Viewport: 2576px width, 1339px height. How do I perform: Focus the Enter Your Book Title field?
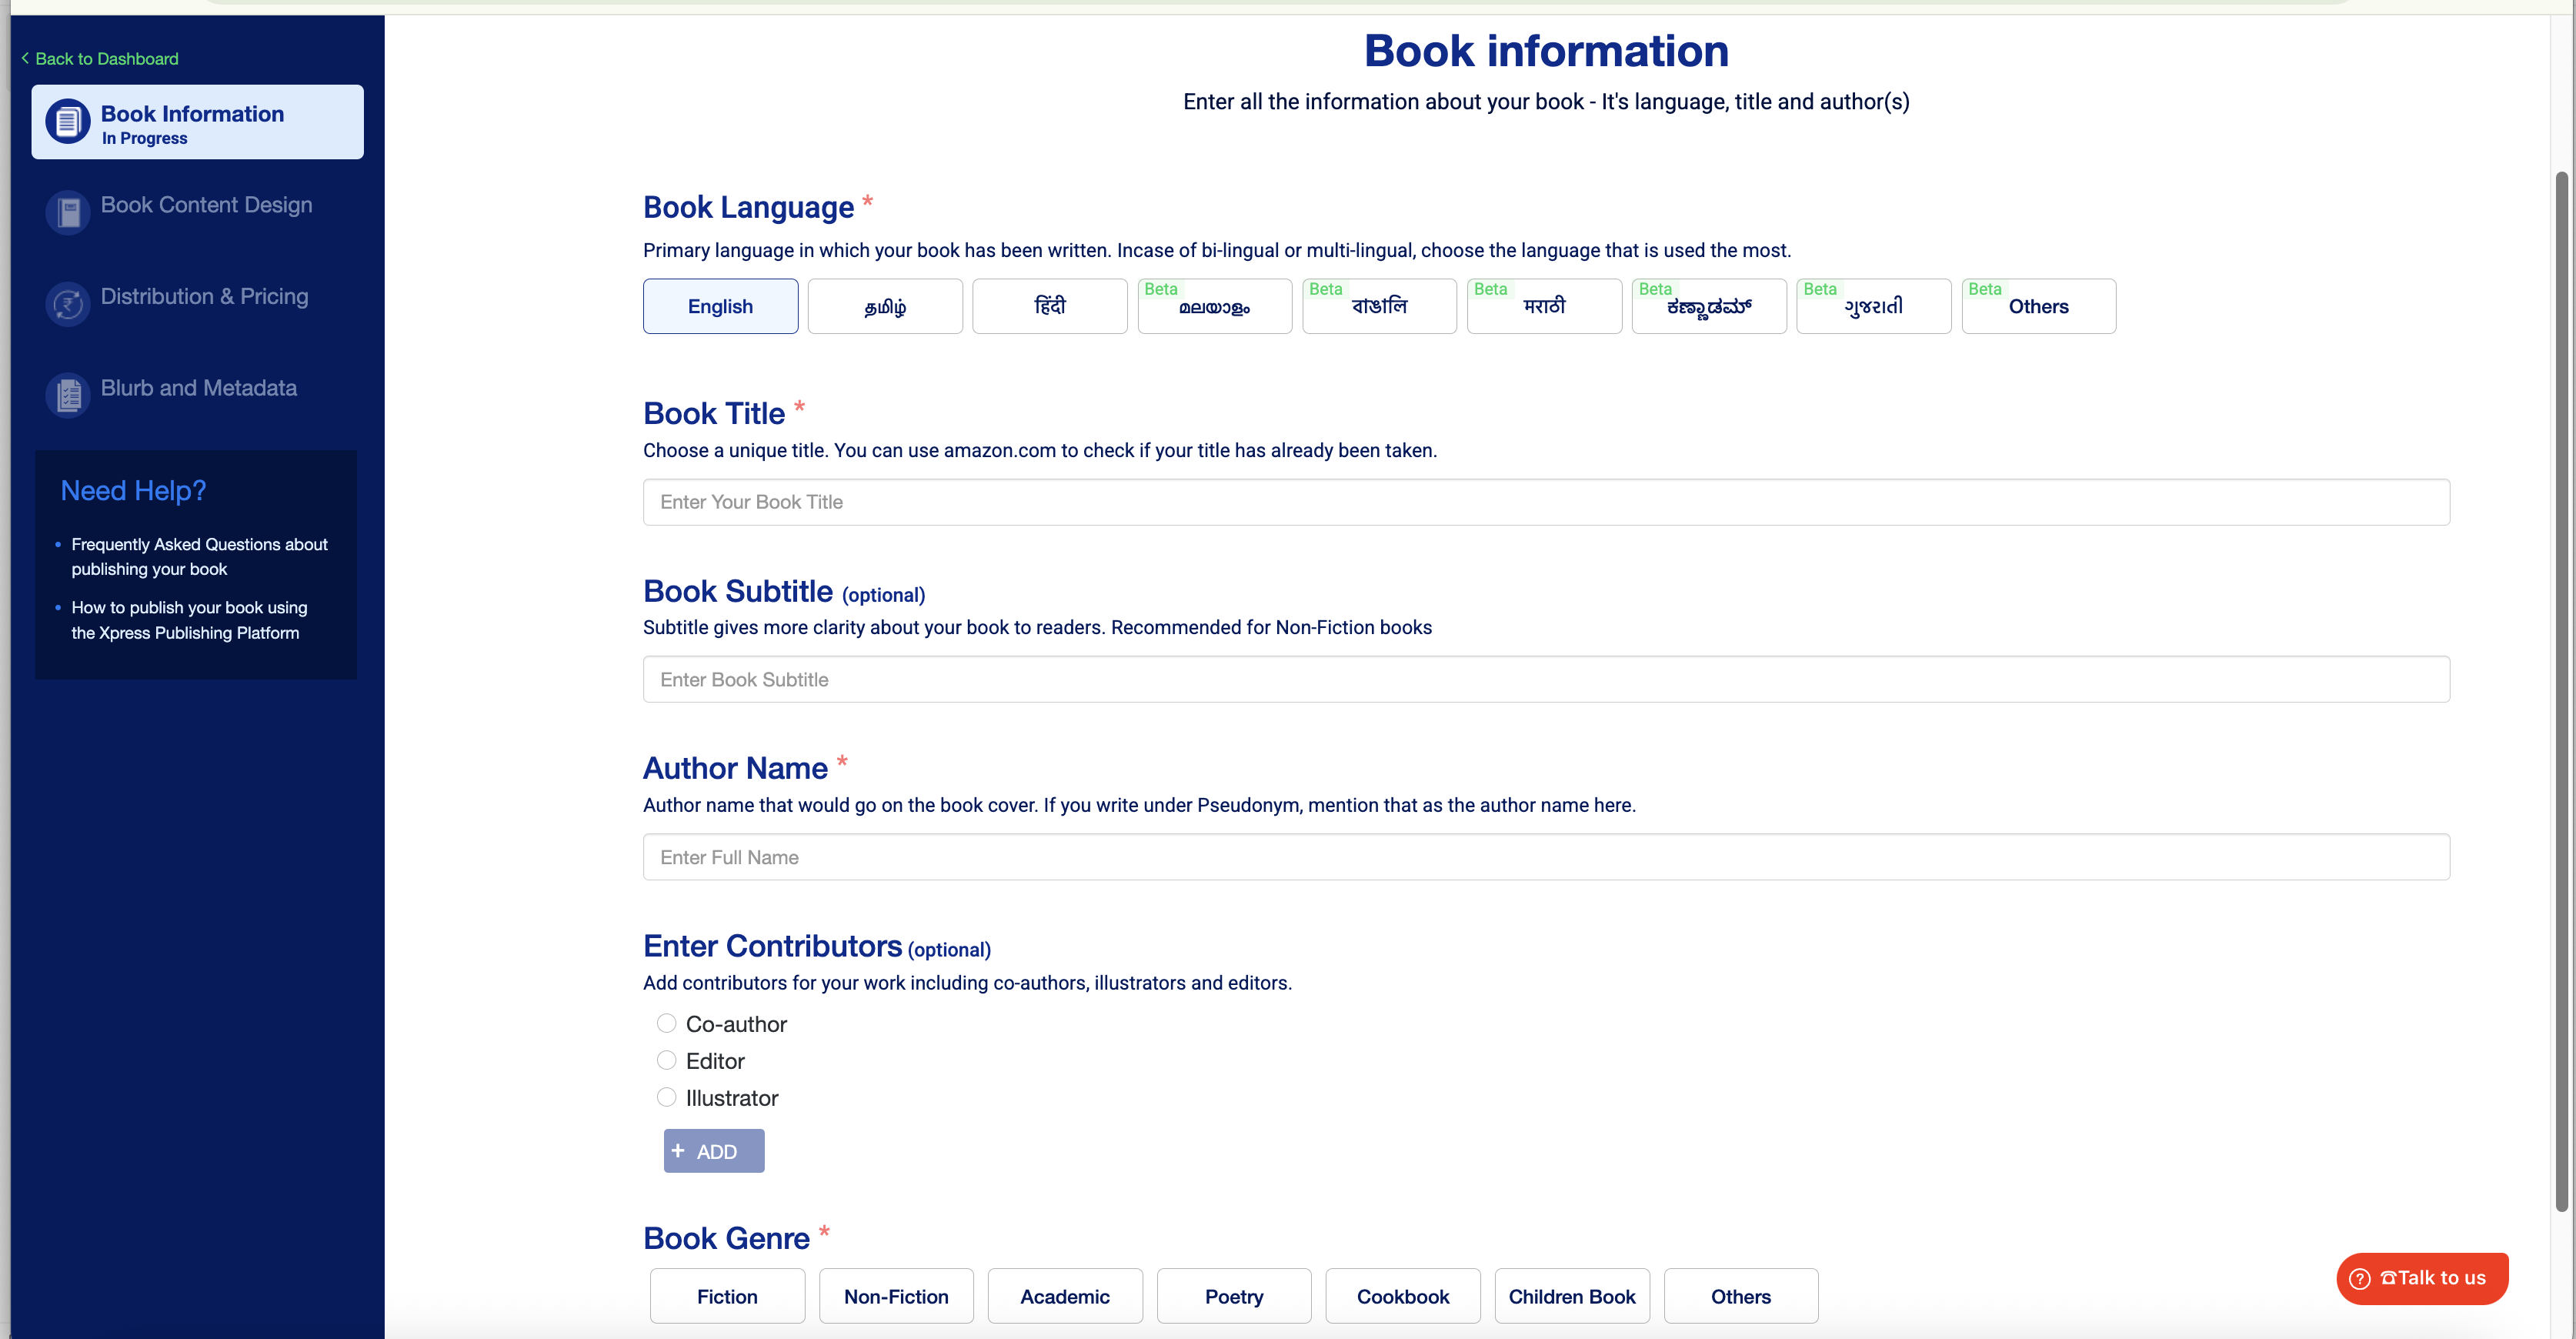point(1545,502)
